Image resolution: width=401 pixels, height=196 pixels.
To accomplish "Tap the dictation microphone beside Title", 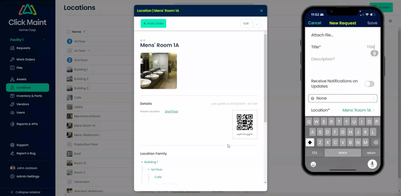I will (x=374, y=53).
